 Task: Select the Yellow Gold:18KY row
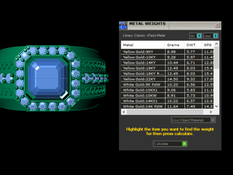167,68
